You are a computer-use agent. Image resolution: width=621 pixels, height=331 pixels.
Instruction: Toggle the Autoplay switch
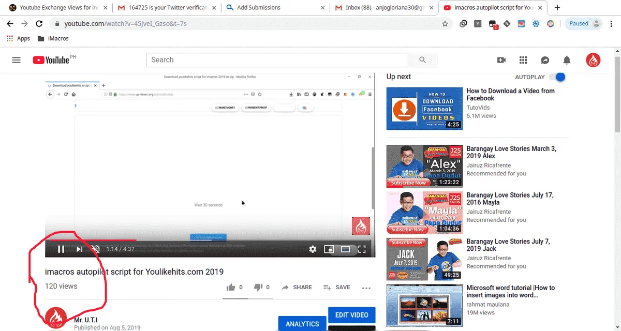point(557,77)
